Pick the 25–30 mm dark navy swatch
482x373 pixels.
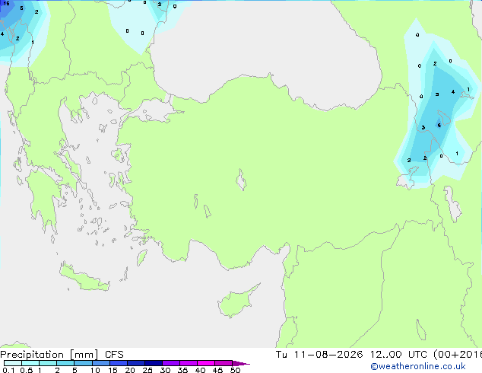tap(154, 363)
